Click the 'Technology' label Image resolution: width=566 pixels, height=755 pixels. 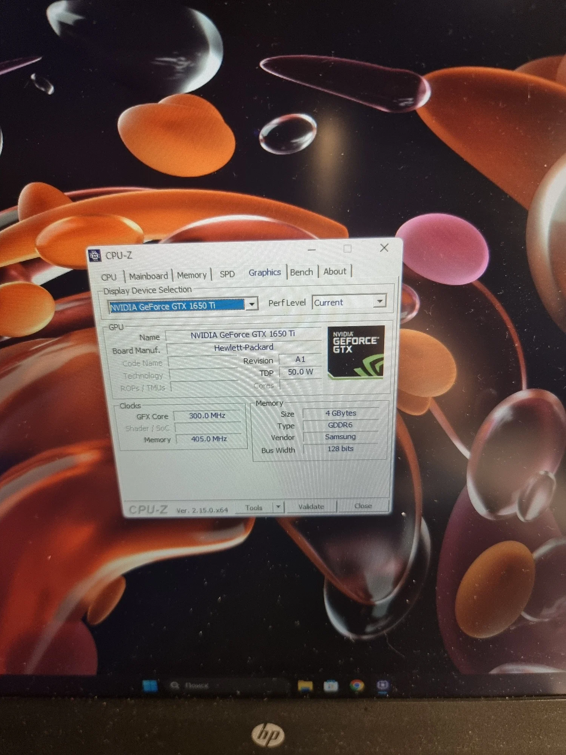tap(143, 376)
